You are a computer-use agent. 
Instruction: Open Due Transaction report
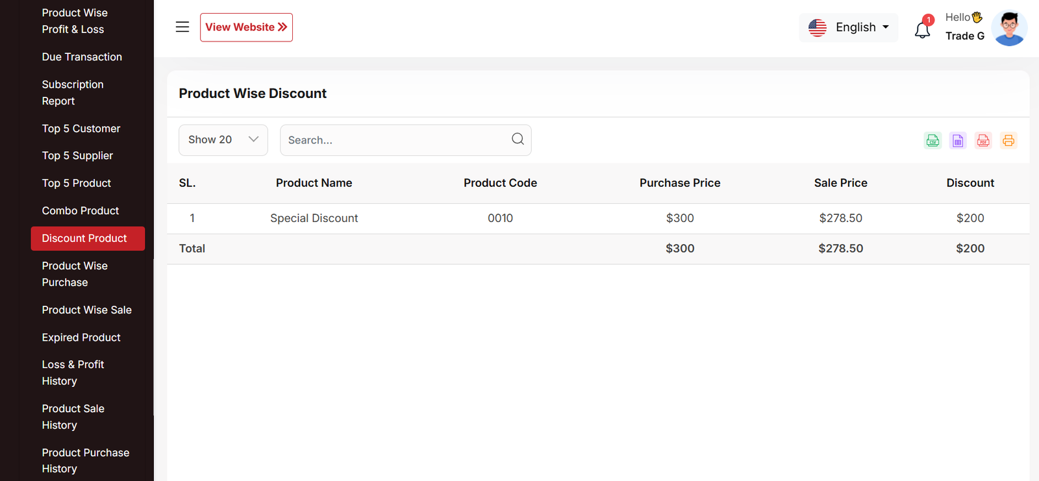click(82, 57)
